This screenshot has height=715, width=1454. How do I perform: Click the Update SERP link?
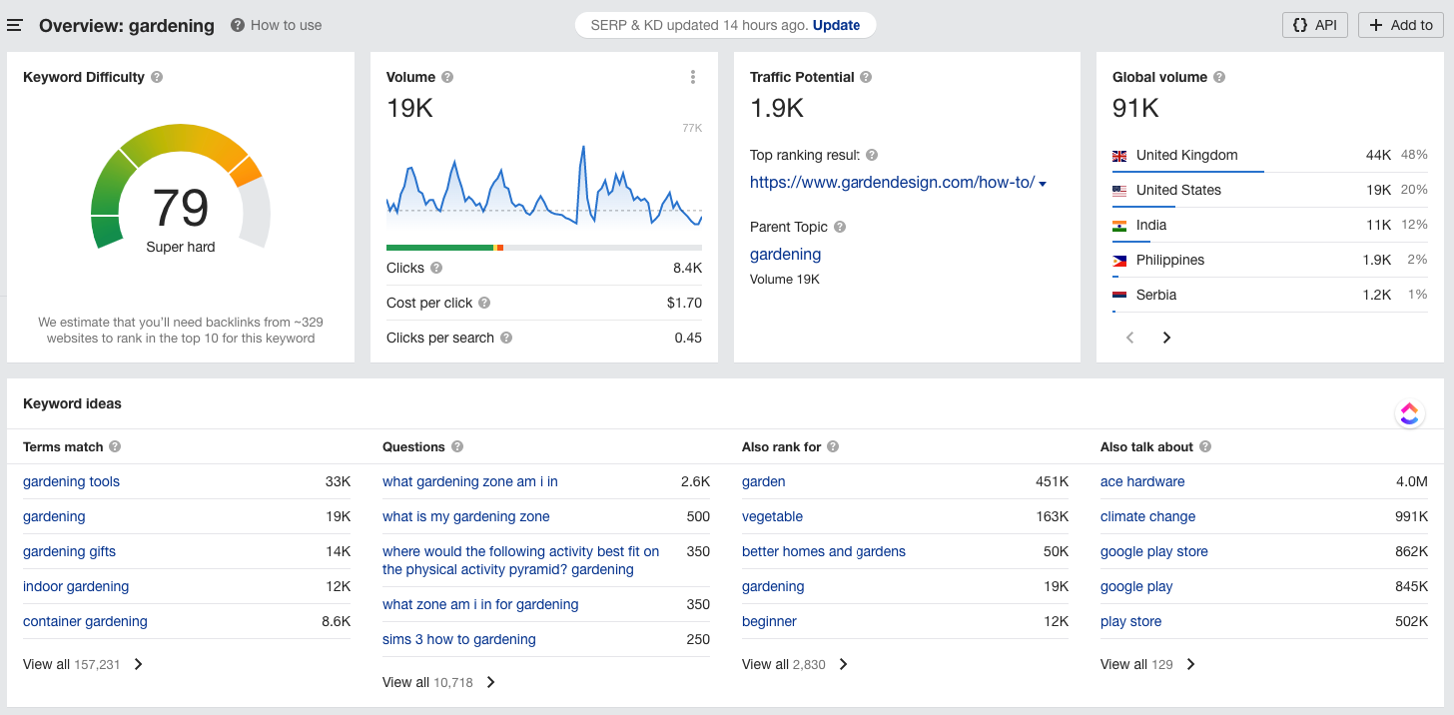tap(836, 25)
